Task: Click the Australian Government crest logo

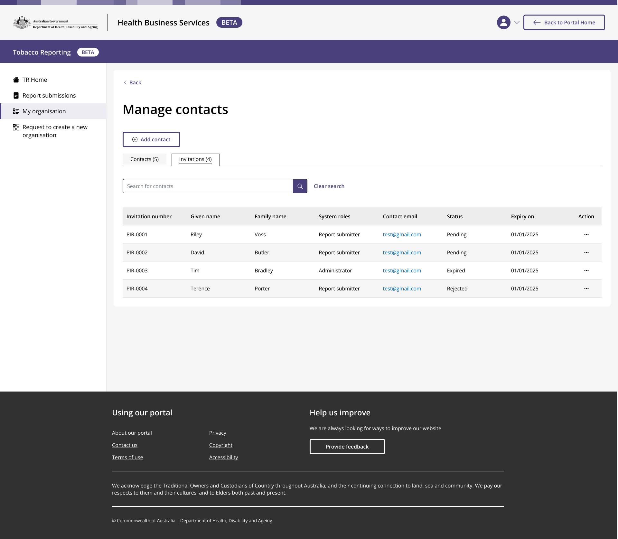Action: pyautogui.click(x=22, y=23)
